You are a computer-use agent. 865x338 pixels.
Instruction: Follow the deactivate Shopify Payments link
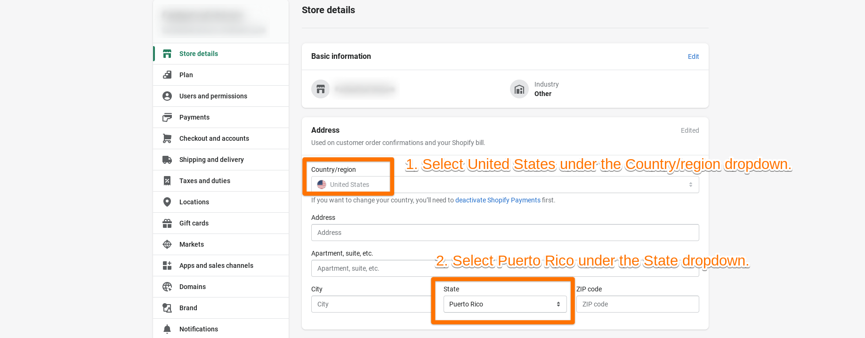498,200
